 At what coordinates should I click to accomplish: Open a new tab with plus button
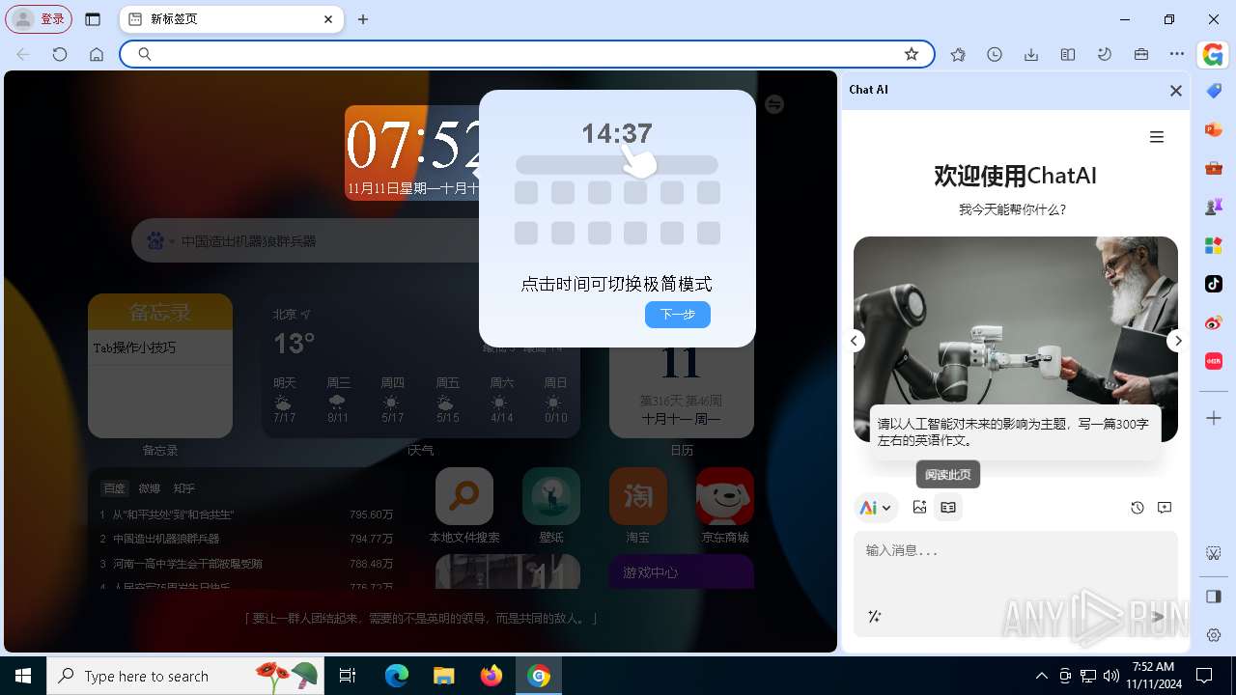(363, 19)
